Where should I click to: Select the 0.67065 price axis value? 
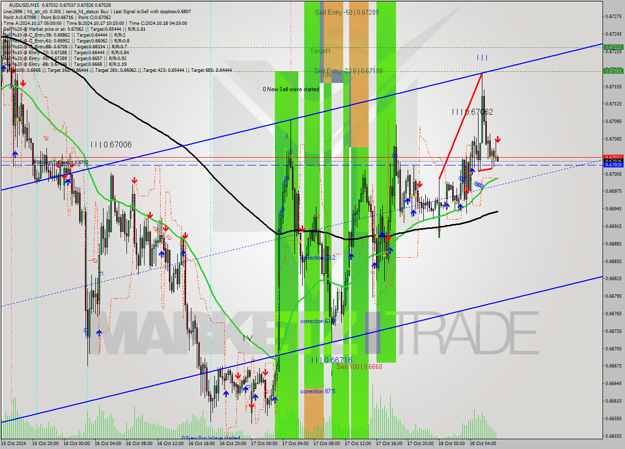click(613, 139)
